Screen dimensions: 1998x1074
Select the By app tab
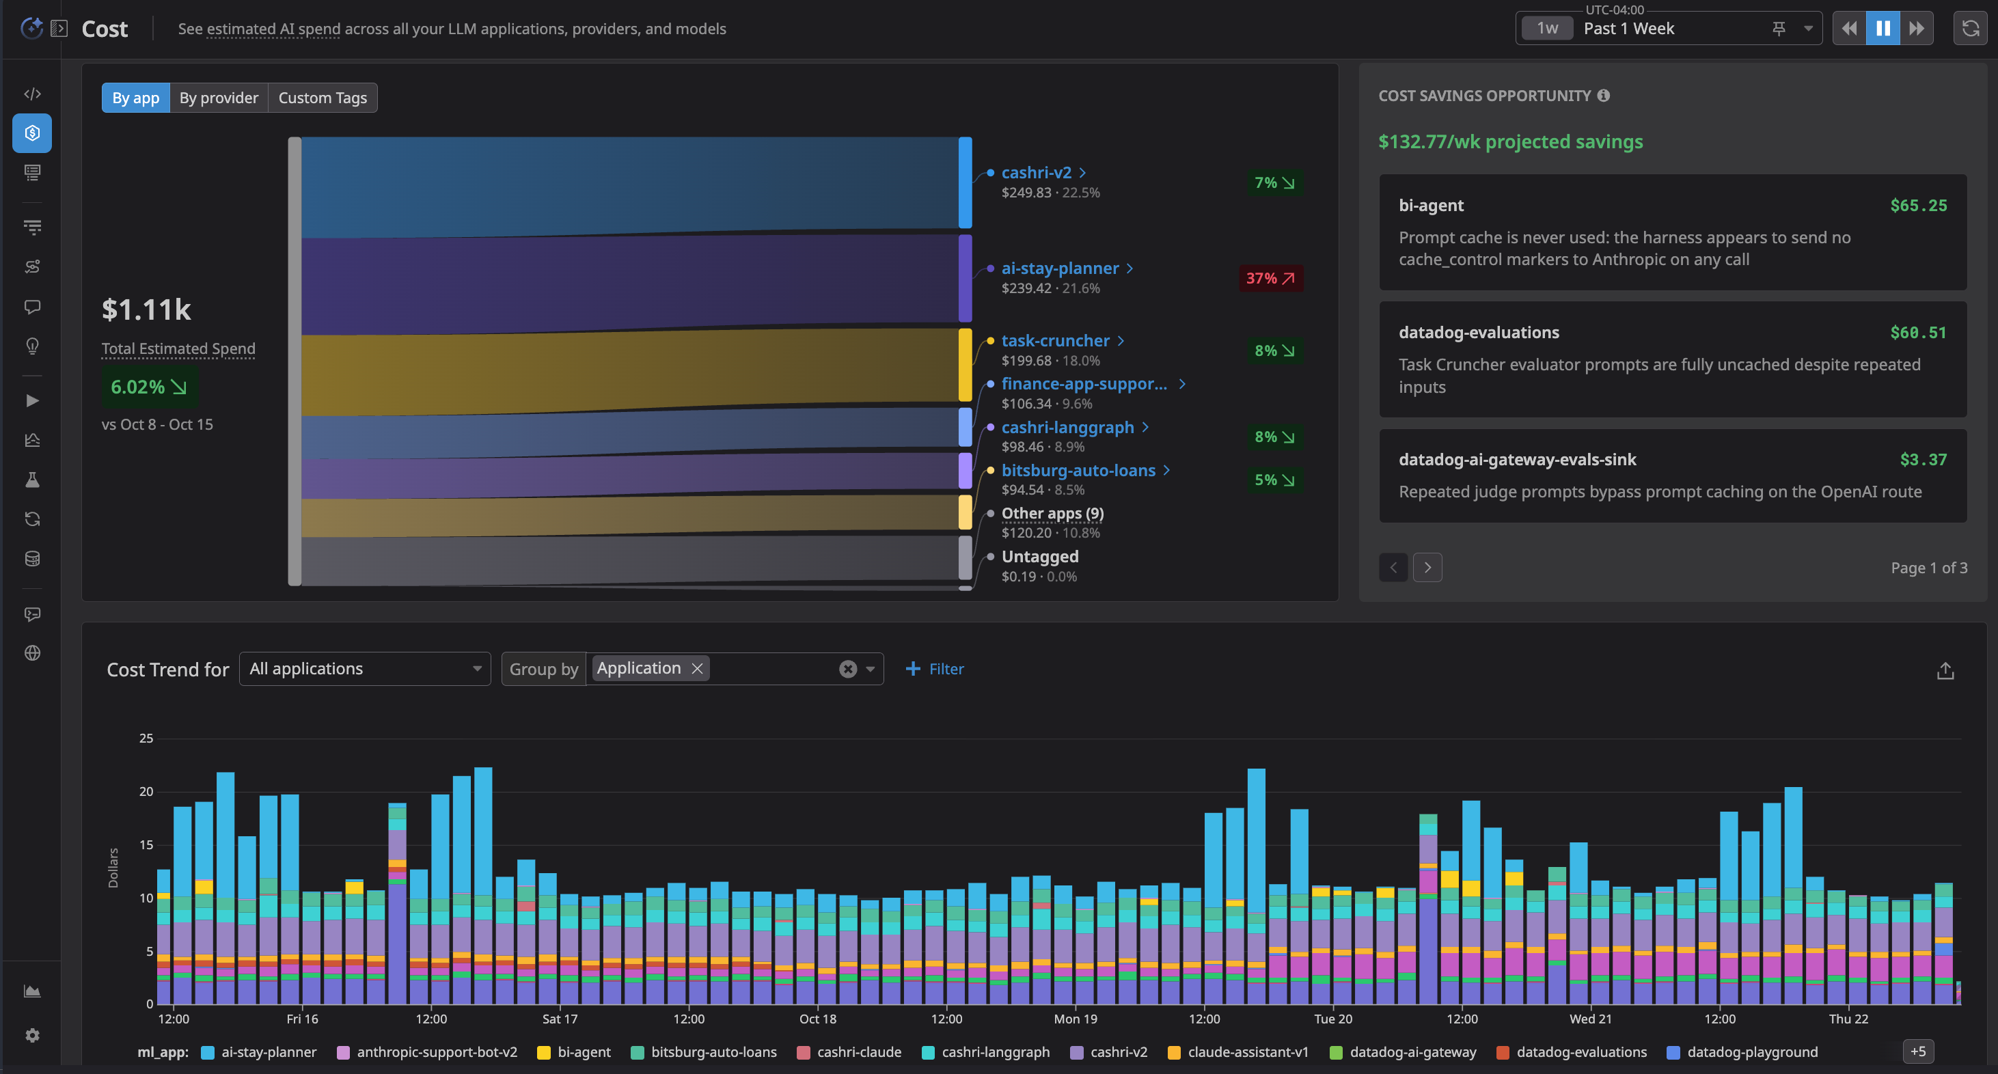[x=136, y=98]
